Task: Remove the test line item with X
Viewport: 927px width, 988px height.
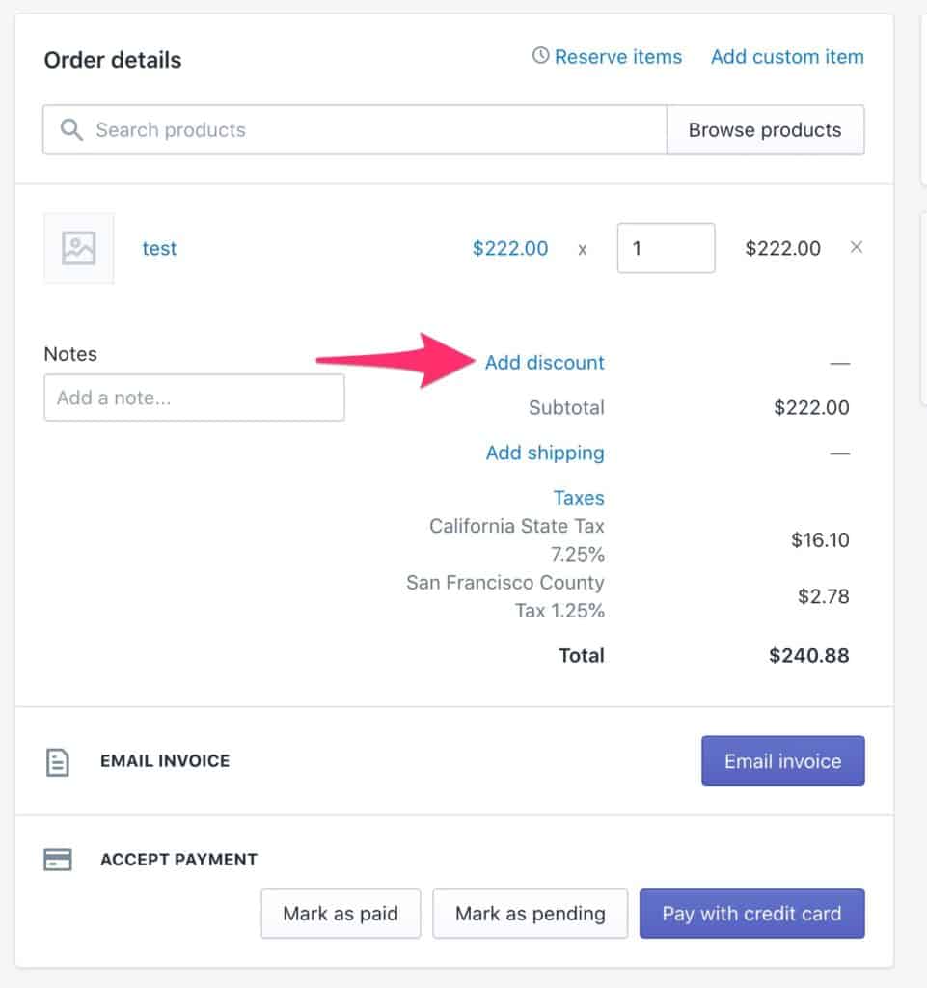Action: pyautogui.click(x=856, y=247)
